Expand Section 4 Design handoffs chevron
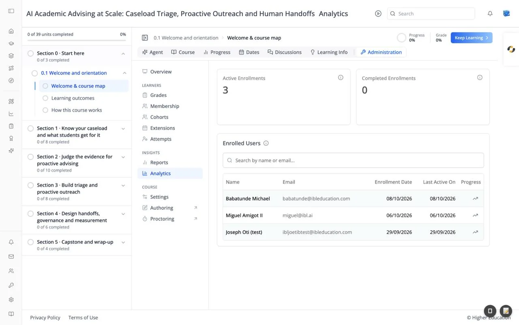This screenshot has height=325, width=519. pyautogui.click(x=123, y=214)
